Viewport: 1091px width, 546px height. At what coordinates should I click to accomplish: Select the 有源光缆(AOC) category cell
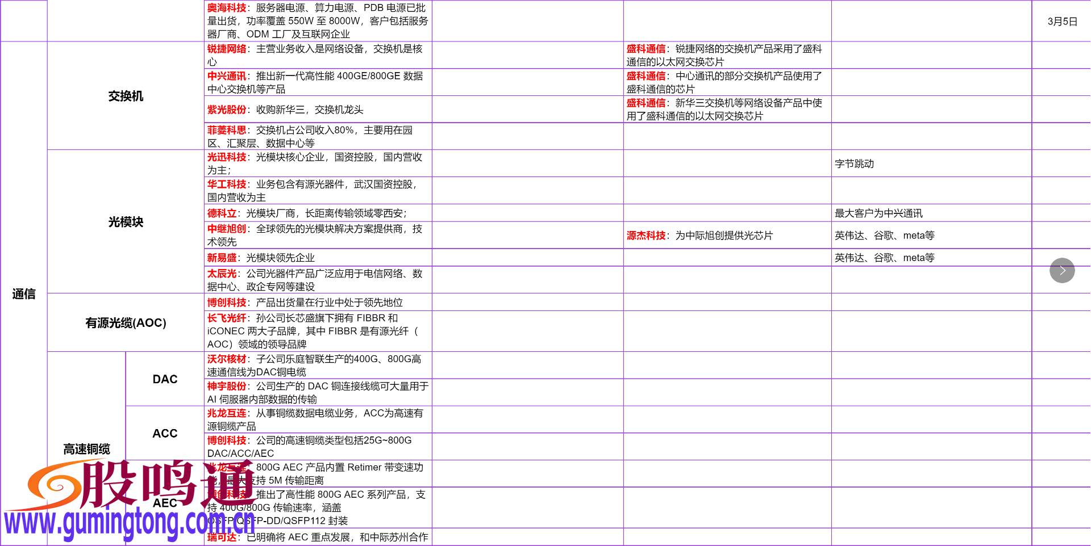pos(126,323)
